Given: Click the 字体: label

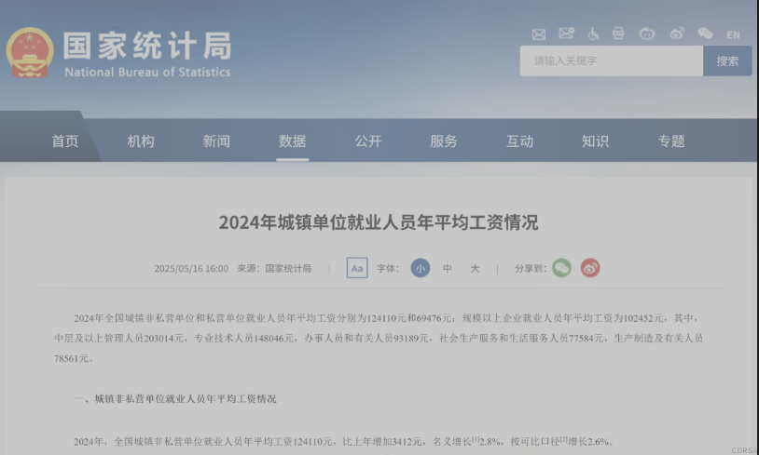Looking at the screenshot, I should (x=388, y=269).
